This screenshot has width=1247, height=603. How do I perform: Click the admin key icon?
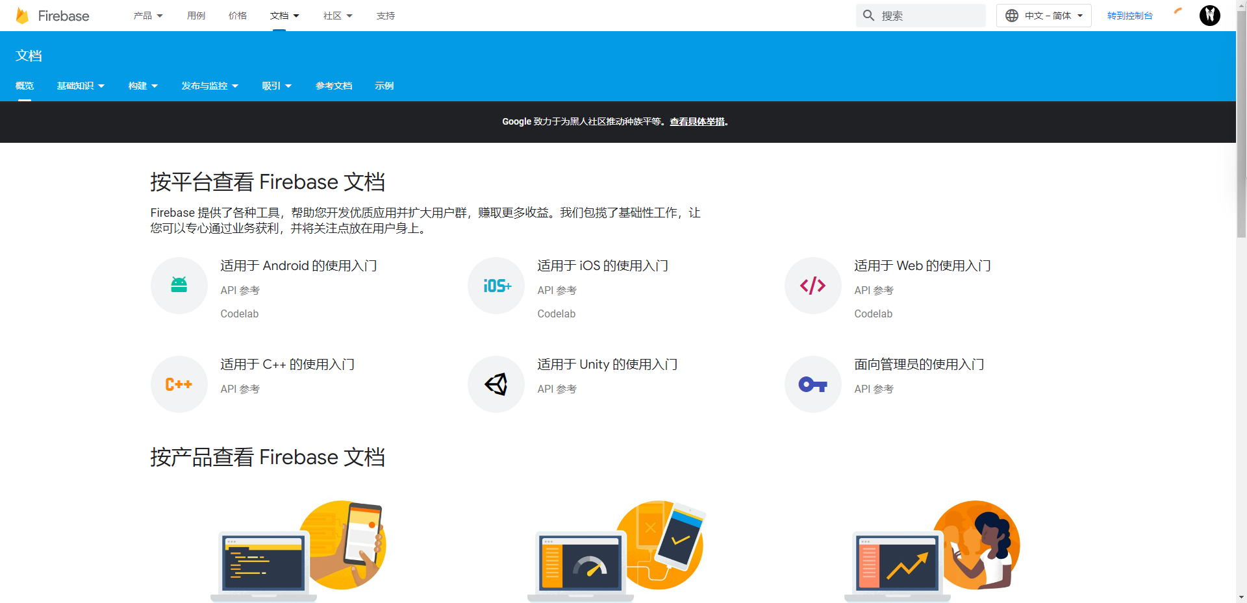(813, 384)
